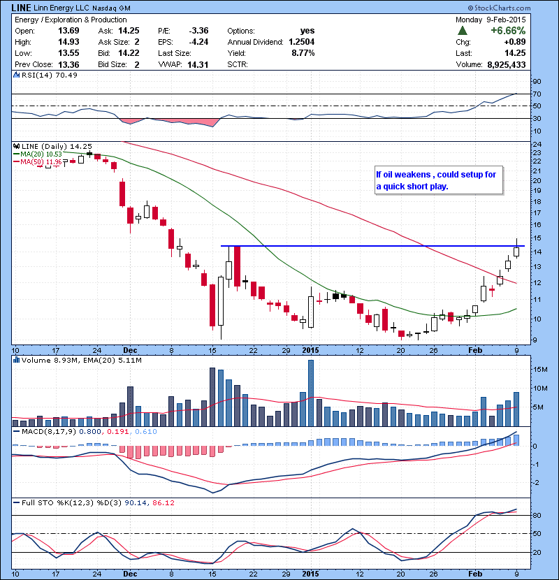This screenshot has width=559, height=580.
Task: Click the Bid 14.22 value
Action: tap(129, 53)
